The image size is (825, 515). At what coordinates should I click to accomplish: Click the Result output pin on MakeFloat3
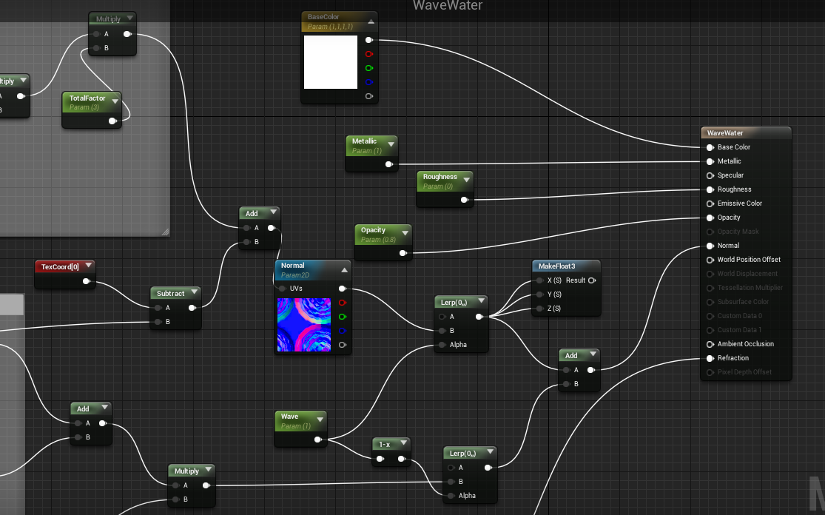(x=591, y=280)
